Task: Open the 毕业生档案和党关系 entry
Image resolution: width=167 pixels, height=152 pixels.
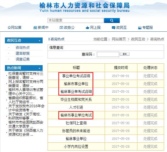Action: (x=76, y=99)
